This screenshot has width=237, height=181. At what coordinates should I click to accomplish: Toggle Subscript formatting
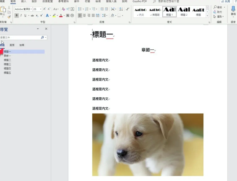pyautogui.click(x=37, y=15)
